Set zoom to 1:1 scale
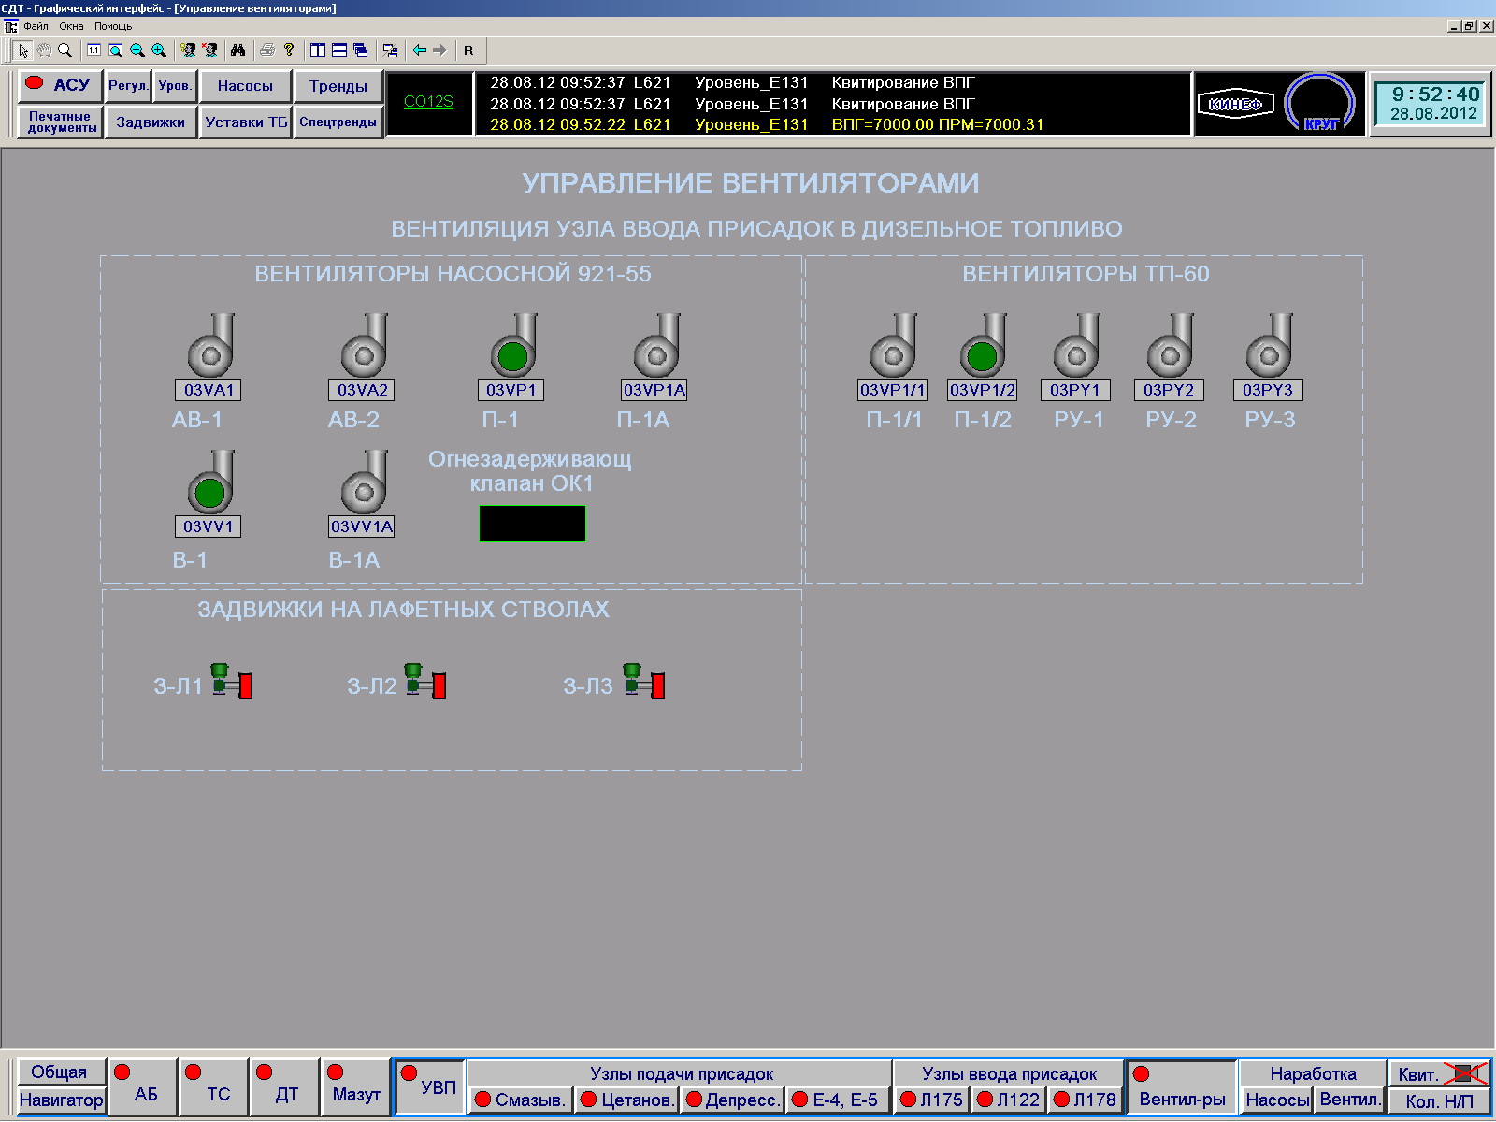The height and width of the screenshot is (1122, 1496). [x=93, y=50]
